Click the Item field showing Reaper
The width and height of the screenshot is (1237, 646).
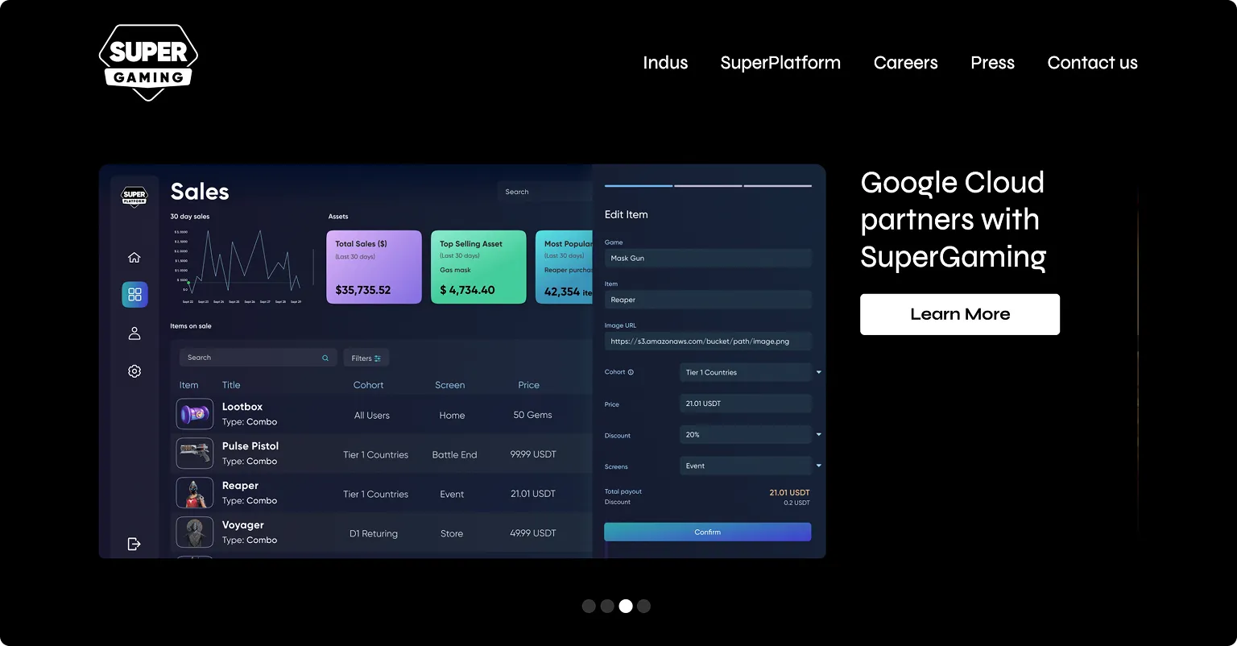[708, 300]
